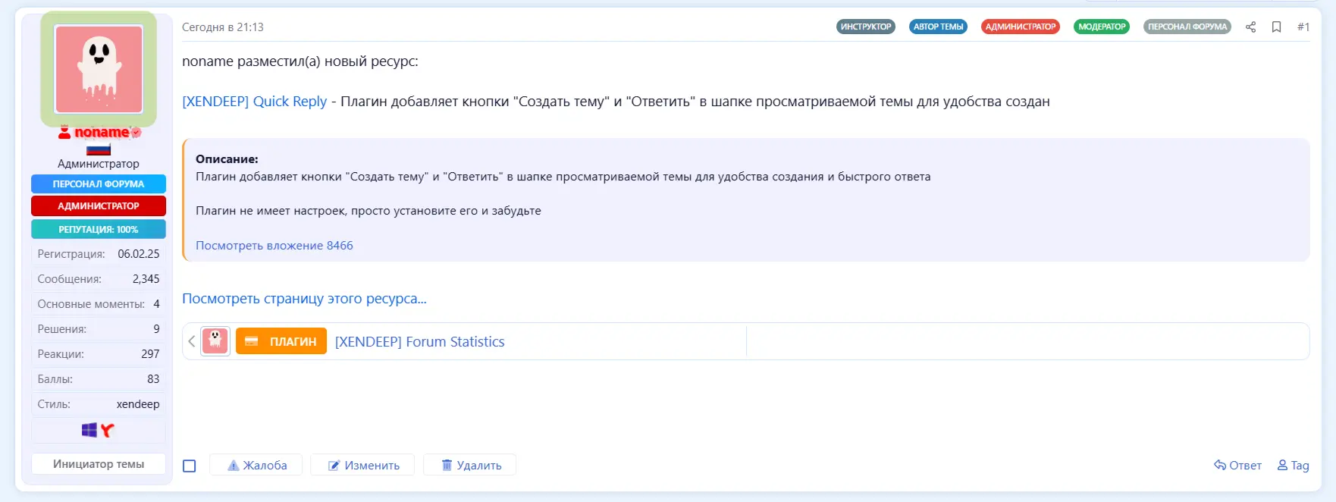Click the Tag user link
Screen dimensions: 1336x502
pyautogui.click(x=1293, y=465)
